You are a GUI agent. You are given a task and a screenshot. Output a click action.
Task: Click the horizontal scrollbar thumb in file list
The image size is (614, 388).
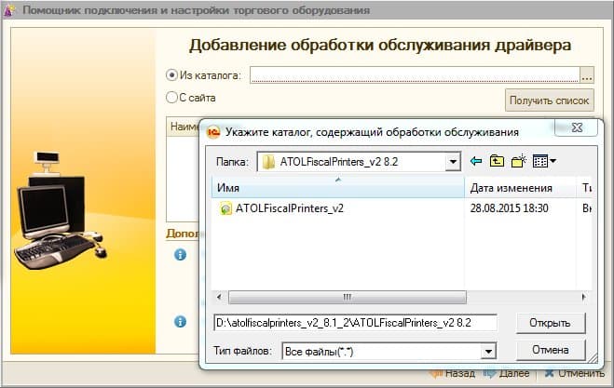click(x=348, y=297)
